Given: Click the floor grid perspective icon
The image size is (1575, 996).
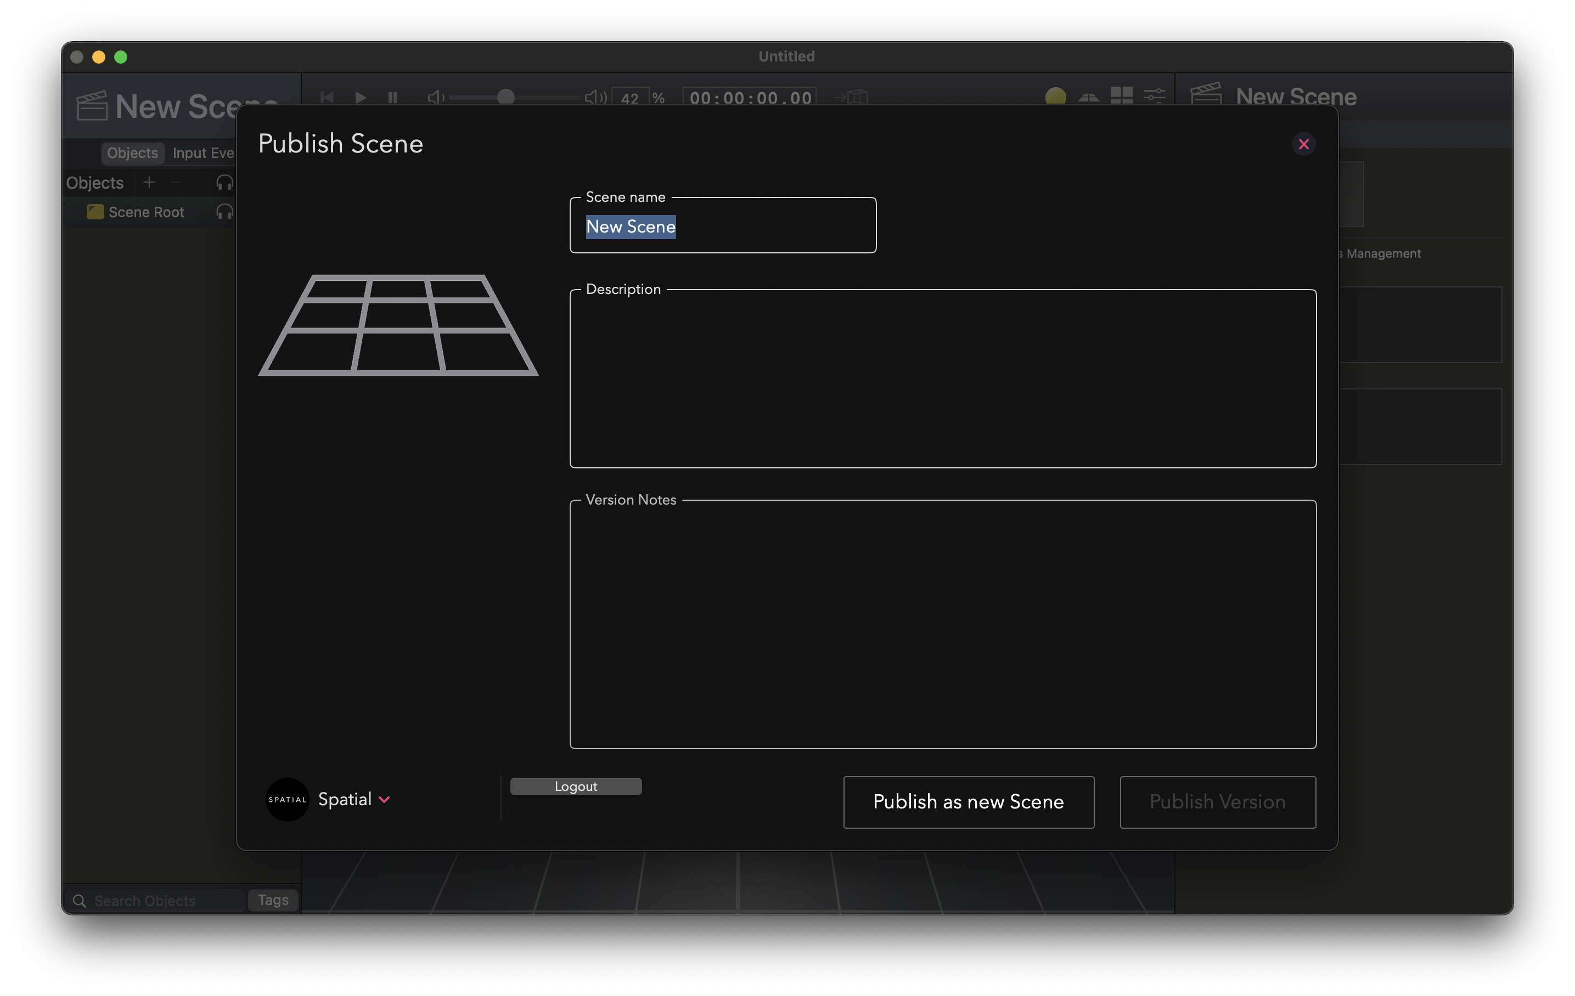Looking at the screenshot, I should [1088, 98].
